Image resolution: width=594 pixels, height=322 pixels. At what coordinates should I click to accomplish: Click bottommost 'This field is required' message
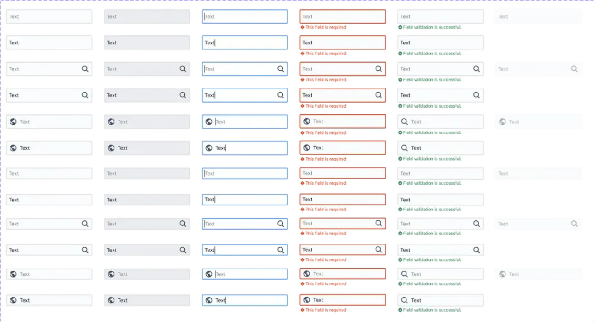pos(326,310)
